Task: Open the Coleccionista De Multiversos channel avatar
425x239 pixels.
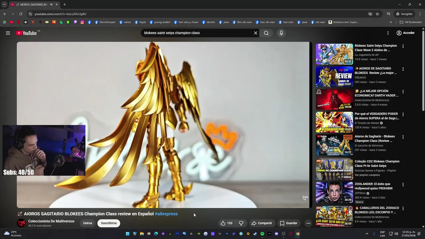Action: (21, 223)
